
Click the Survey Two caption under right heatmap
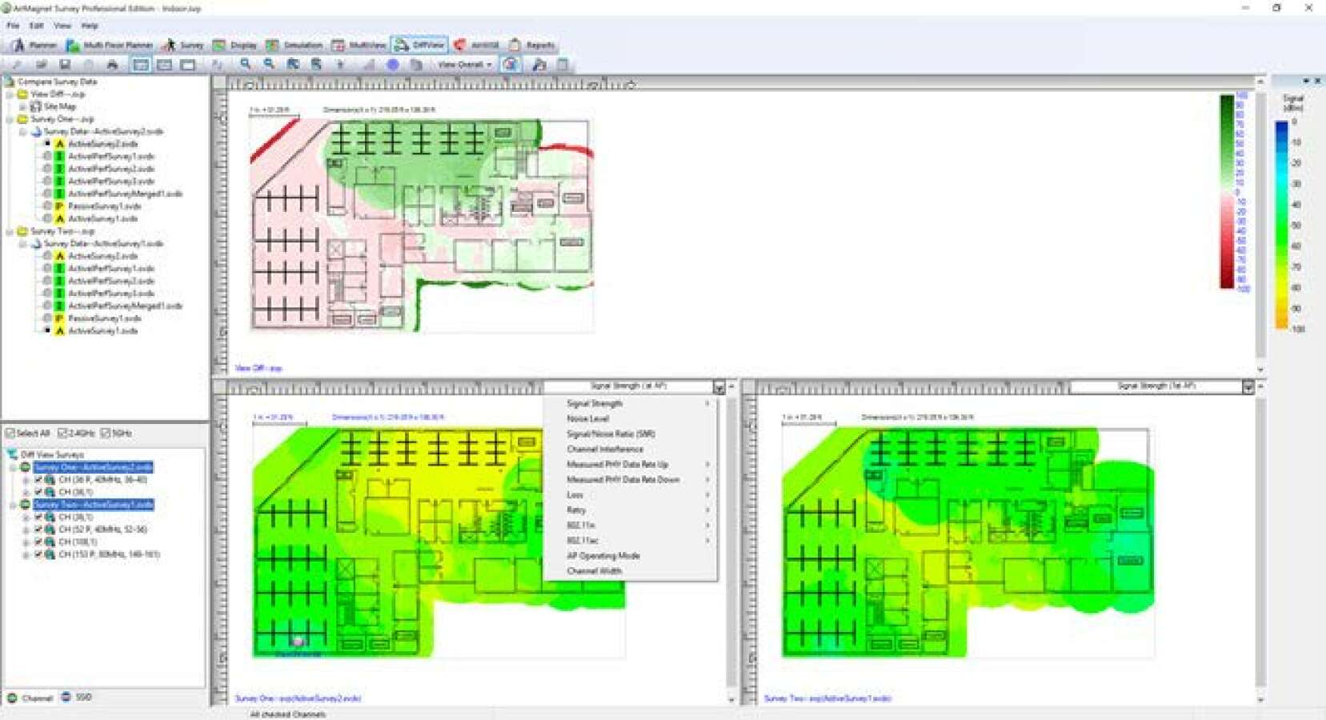pos(827,698)
